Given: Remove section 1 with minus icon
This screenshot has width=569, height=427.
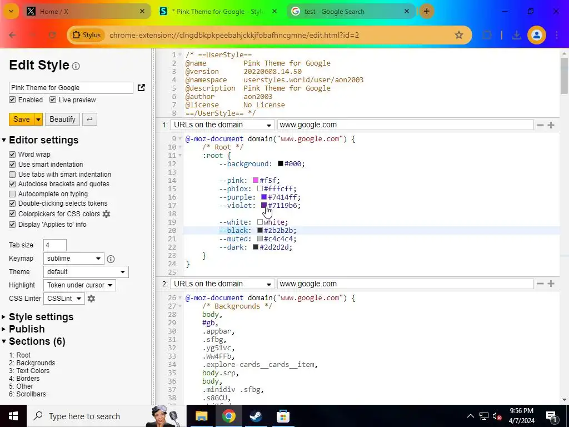Looking at the screenshot, I should coord(540,125).
